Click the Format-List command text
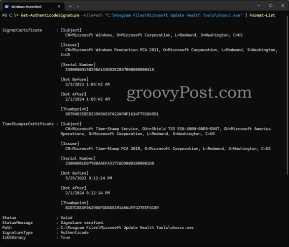 (262, 15)
